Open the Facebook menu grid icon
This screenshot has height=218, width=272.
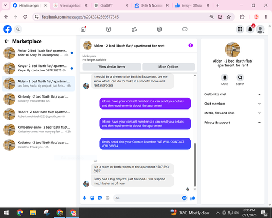pyautogui.click(x=240, y=29)
